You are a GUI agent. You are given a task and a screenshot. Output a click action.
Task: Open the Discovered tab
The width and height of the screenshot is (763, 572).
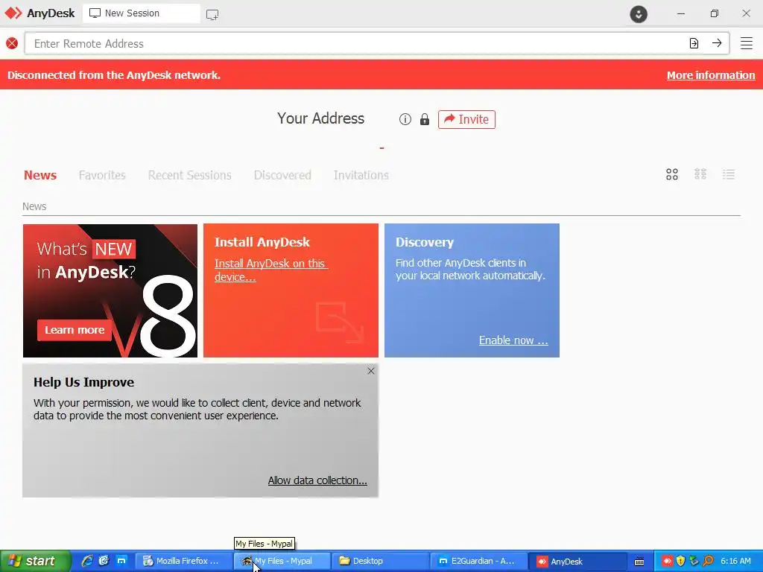[282, 175]
